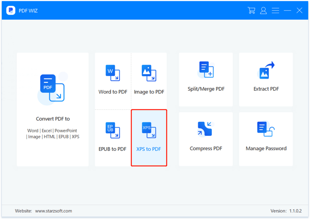Close the PDF WIZ window

point(299,10)
